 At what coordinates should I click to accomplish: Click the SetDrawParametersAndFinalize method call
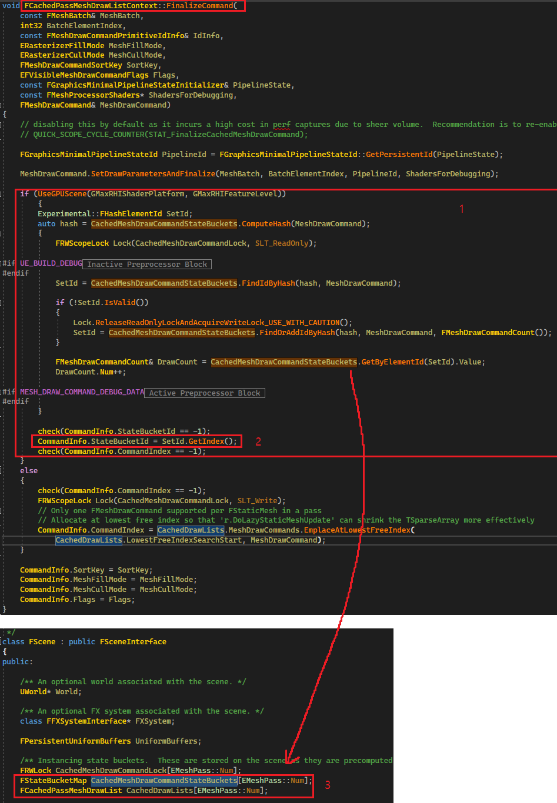[153, 174]
